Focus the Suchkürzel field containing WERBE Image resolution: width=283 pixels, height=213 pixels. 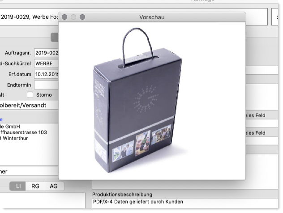[46, 64]
